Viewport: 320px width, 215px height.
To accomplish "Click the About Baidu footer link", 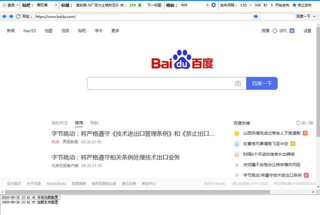I will pyautogui.click(x=56, y=184).
